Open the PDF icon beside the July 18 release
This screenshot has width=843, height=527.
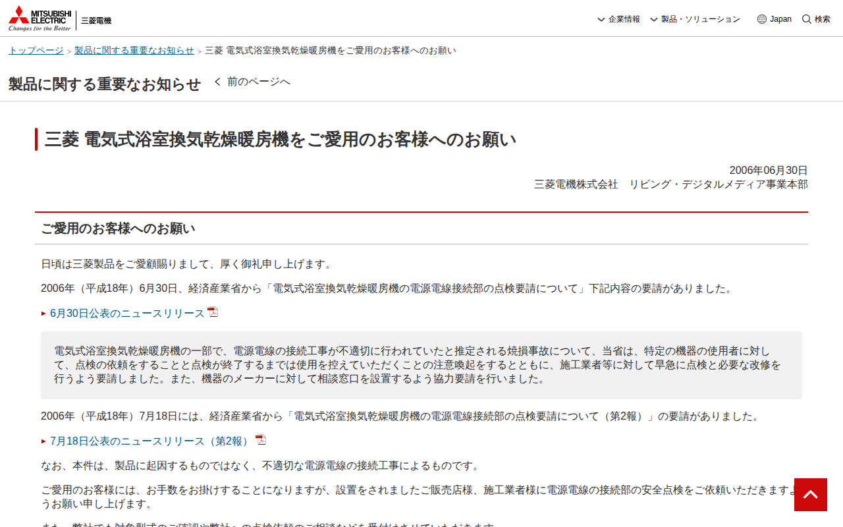260,440
